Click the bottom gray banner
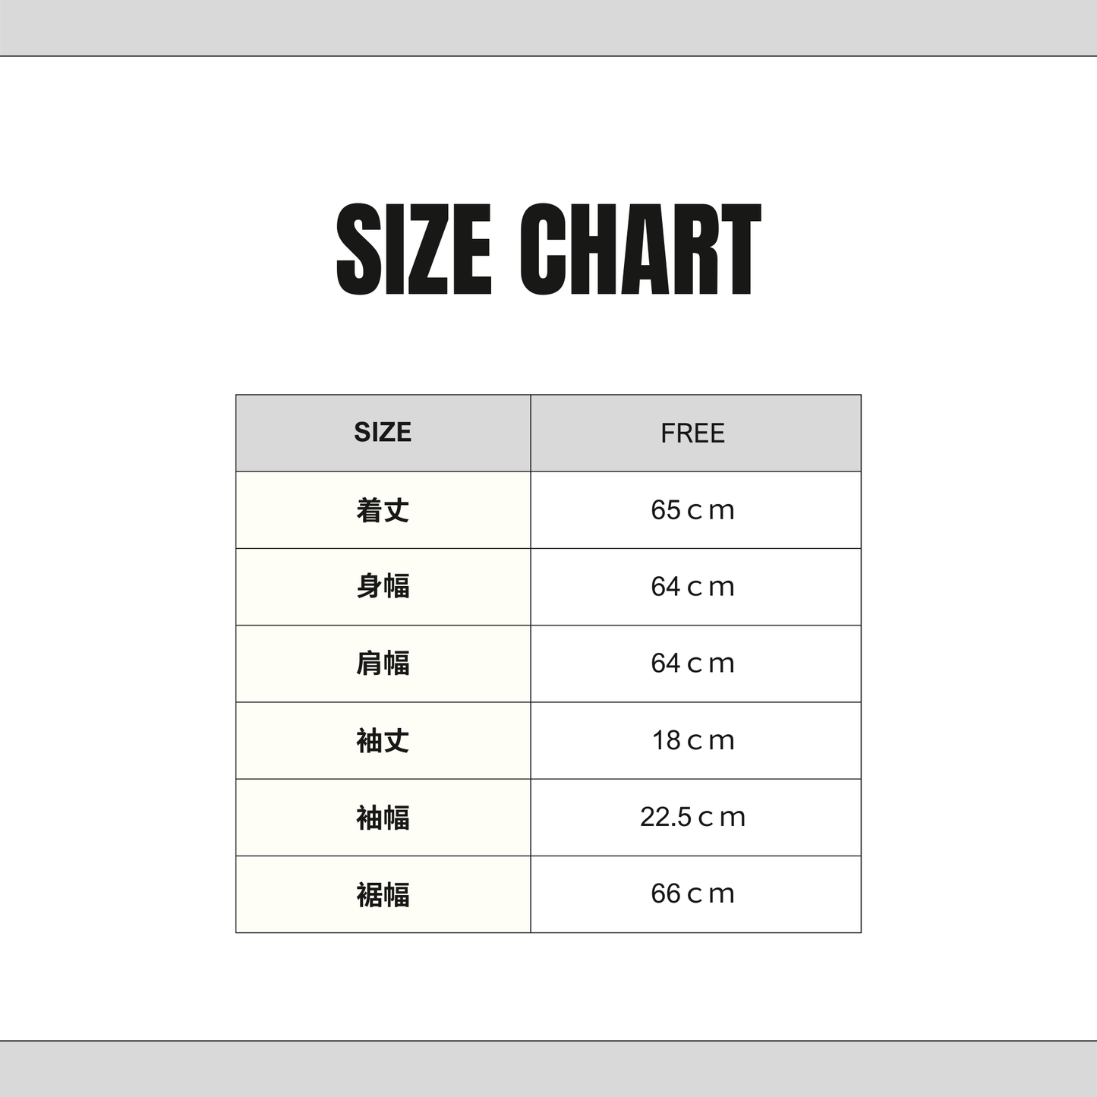This screenshot has width=1097, height=1097. pyautogui.click(x=548, y=1069)
